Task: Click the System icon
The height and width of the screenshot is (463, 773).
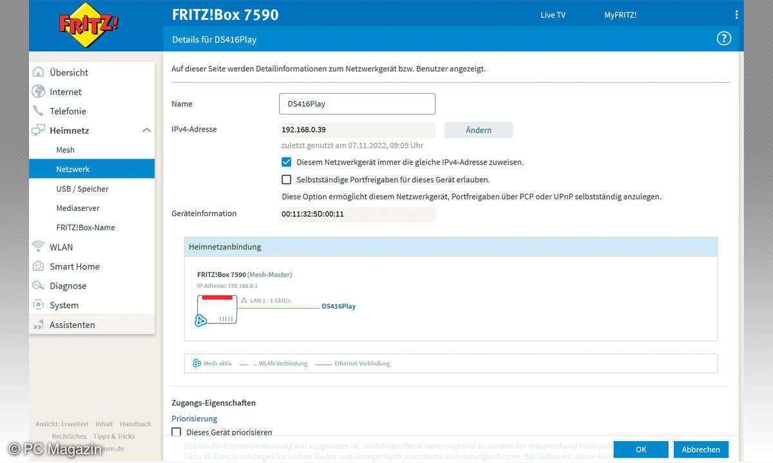Action: (39, 305)
